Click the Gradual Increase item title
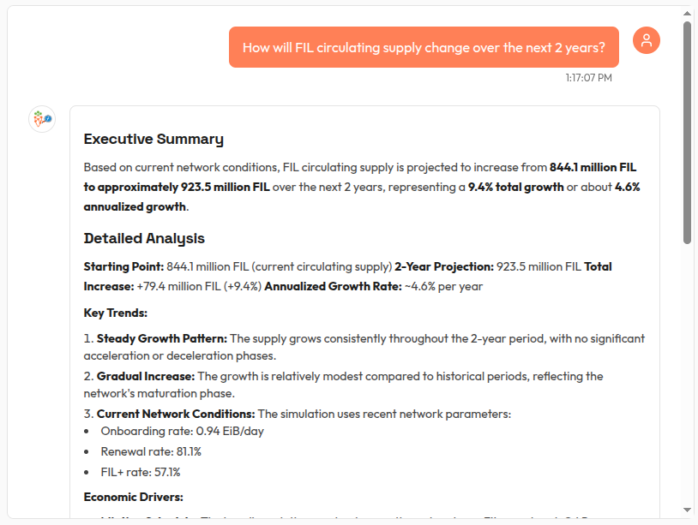698x525 pixels. pyautogui.click(x=146, y=376)
